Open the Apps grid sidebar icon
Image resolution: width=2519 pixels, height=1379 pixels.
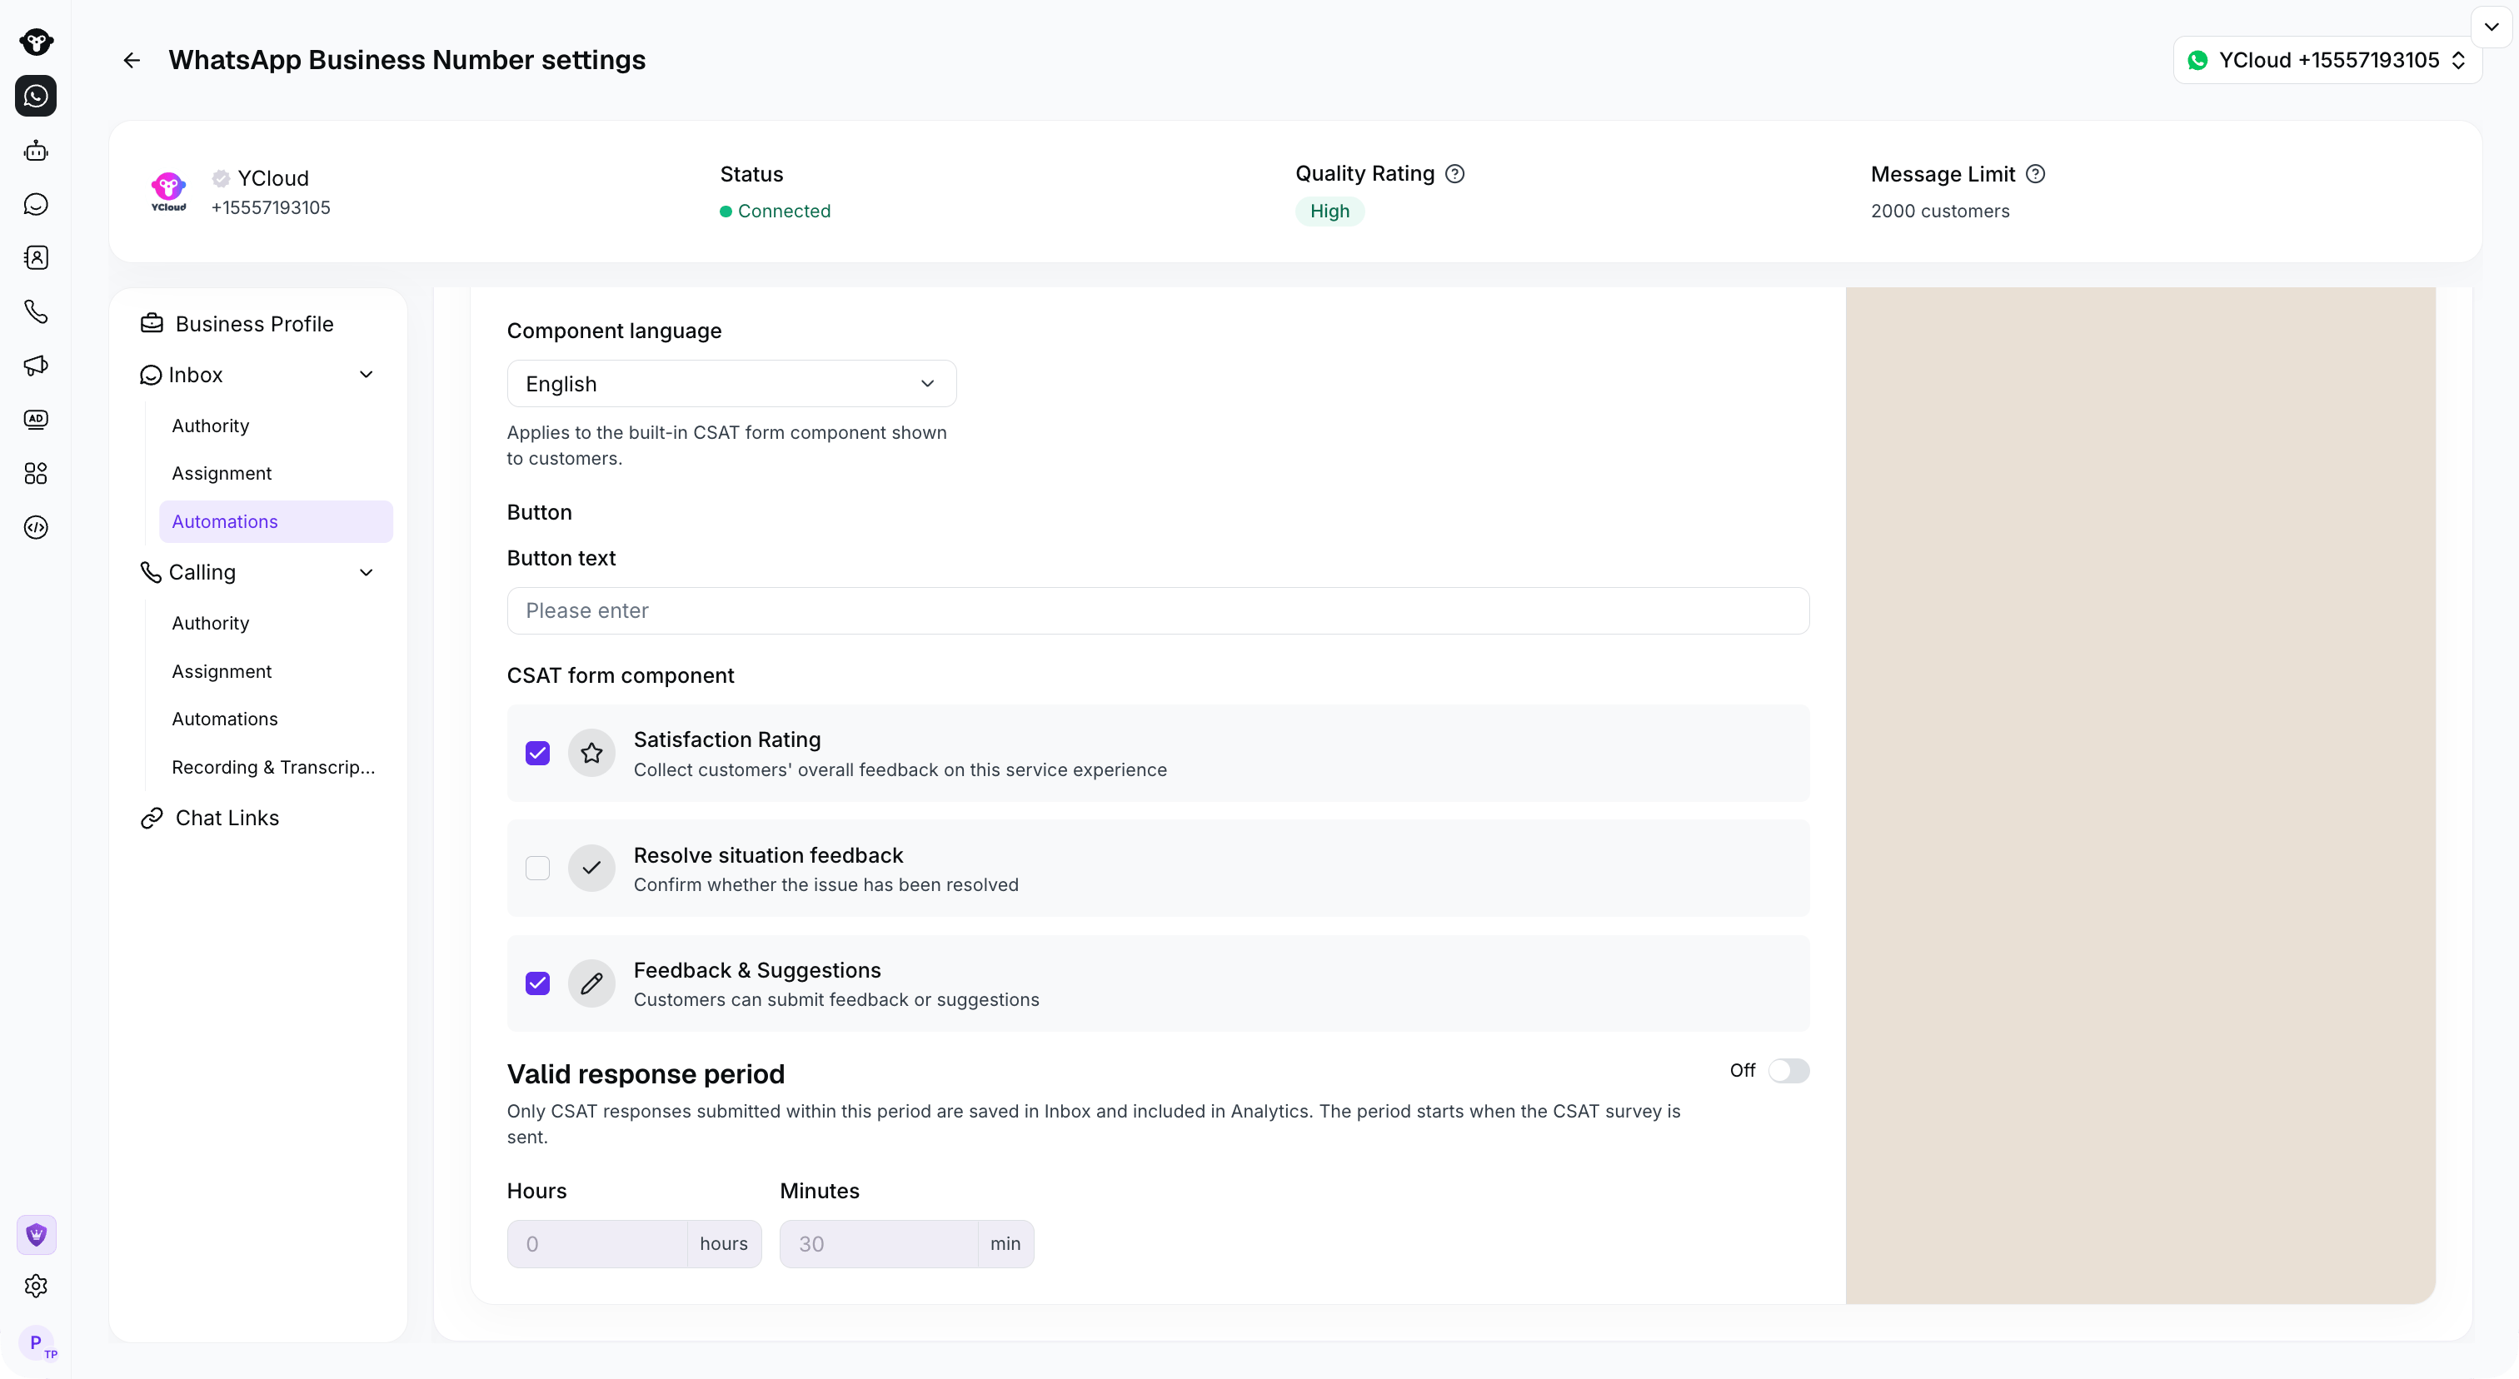(x=36, y=474)
